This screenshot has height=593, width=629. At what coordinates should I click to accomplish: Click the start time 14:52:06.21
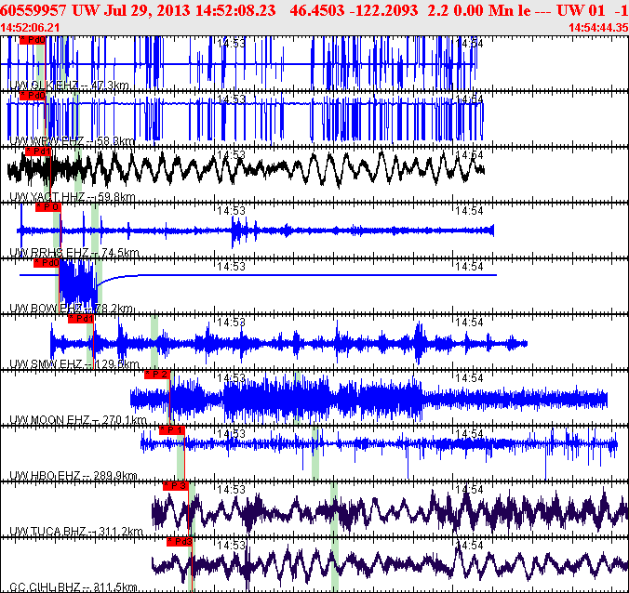pyautogui.click(x=31, y=28)
